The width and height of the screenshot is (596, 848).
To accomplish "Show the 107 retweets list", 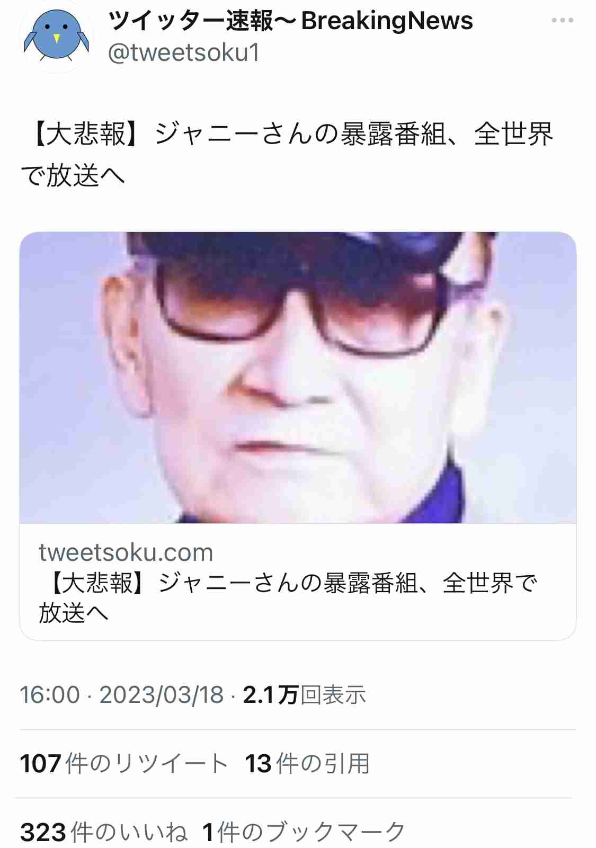I will pyautogui.click(x=124, y=764).
